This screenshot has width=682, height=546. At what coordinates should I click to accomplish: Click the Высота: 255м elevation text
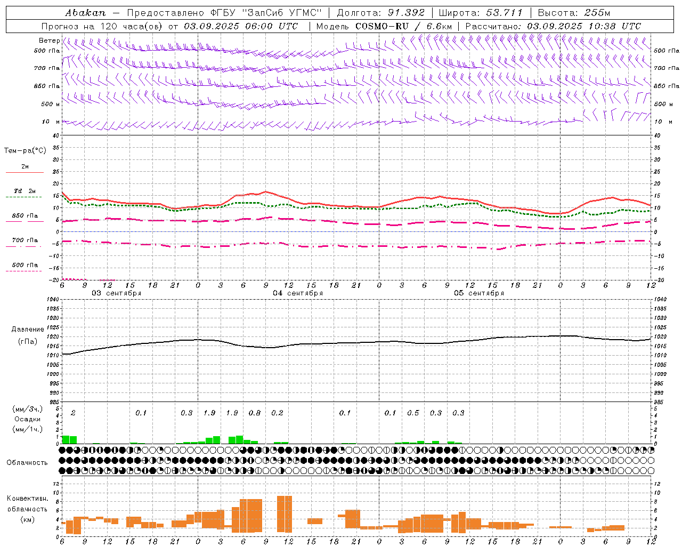point(574,13)
